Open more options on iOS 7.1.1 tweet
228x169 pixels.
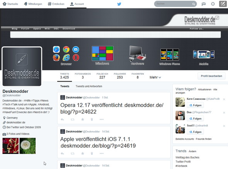point(102,154)
